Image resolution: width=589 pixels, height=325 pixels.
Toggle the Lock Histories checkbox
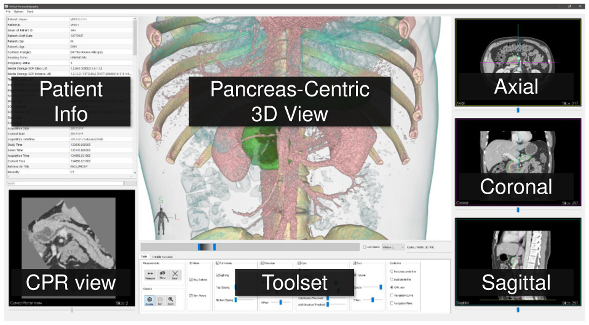point(364,247)
